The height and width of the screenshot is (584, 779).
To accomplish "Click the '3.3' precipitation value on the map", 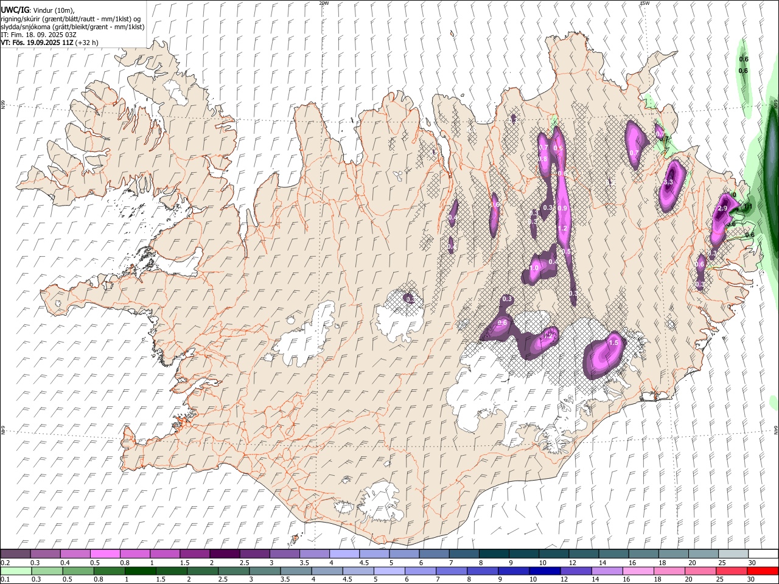I will [x=668, y=182].
